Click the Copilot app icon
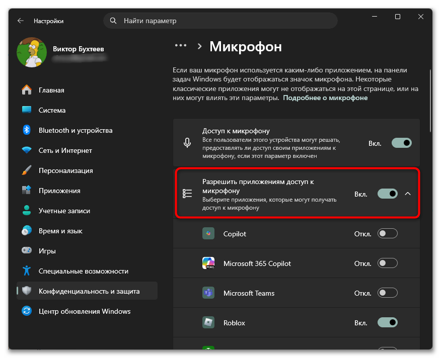Screen dimensions: 441x358 (208, 233)
